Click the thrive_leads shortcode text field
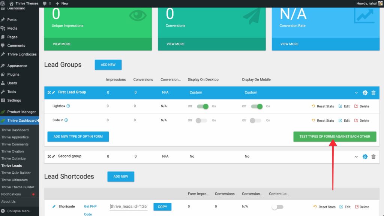Viewport: 384px width, 216px height. point(128,207)
